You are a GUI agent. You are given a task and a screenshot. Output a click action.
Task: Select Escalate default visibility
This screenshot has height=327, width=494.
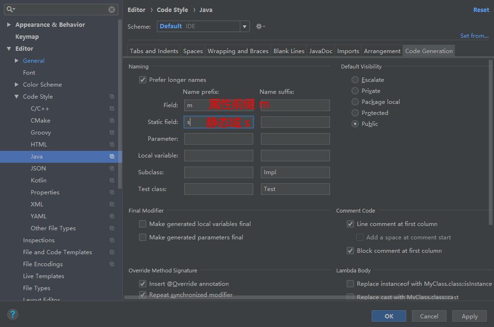(355, 80)
